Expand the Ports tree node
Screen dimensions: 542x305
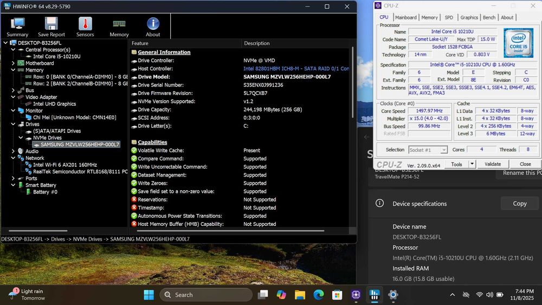(x=13, y=178)
